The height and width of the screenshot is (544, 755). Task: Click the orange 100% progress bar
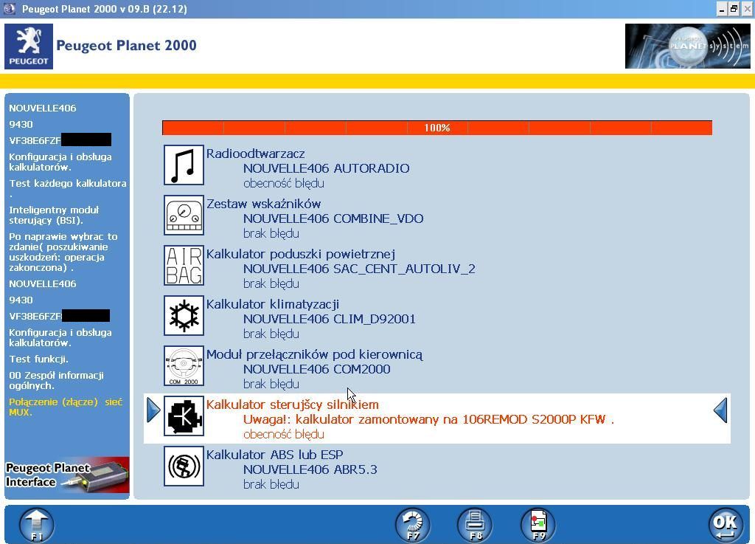coord(436,128)
